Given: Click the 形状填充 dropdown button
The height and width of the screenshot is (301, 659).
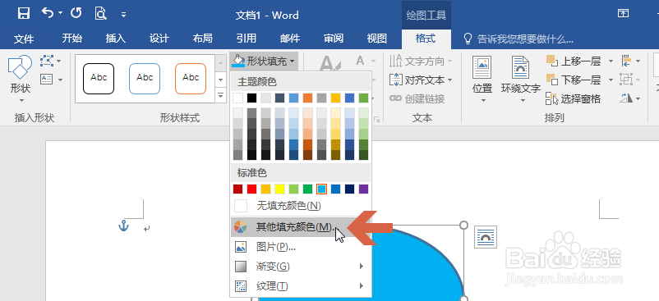Looking at the screenshot, I should pyautogui.click(x=264, y=62).
